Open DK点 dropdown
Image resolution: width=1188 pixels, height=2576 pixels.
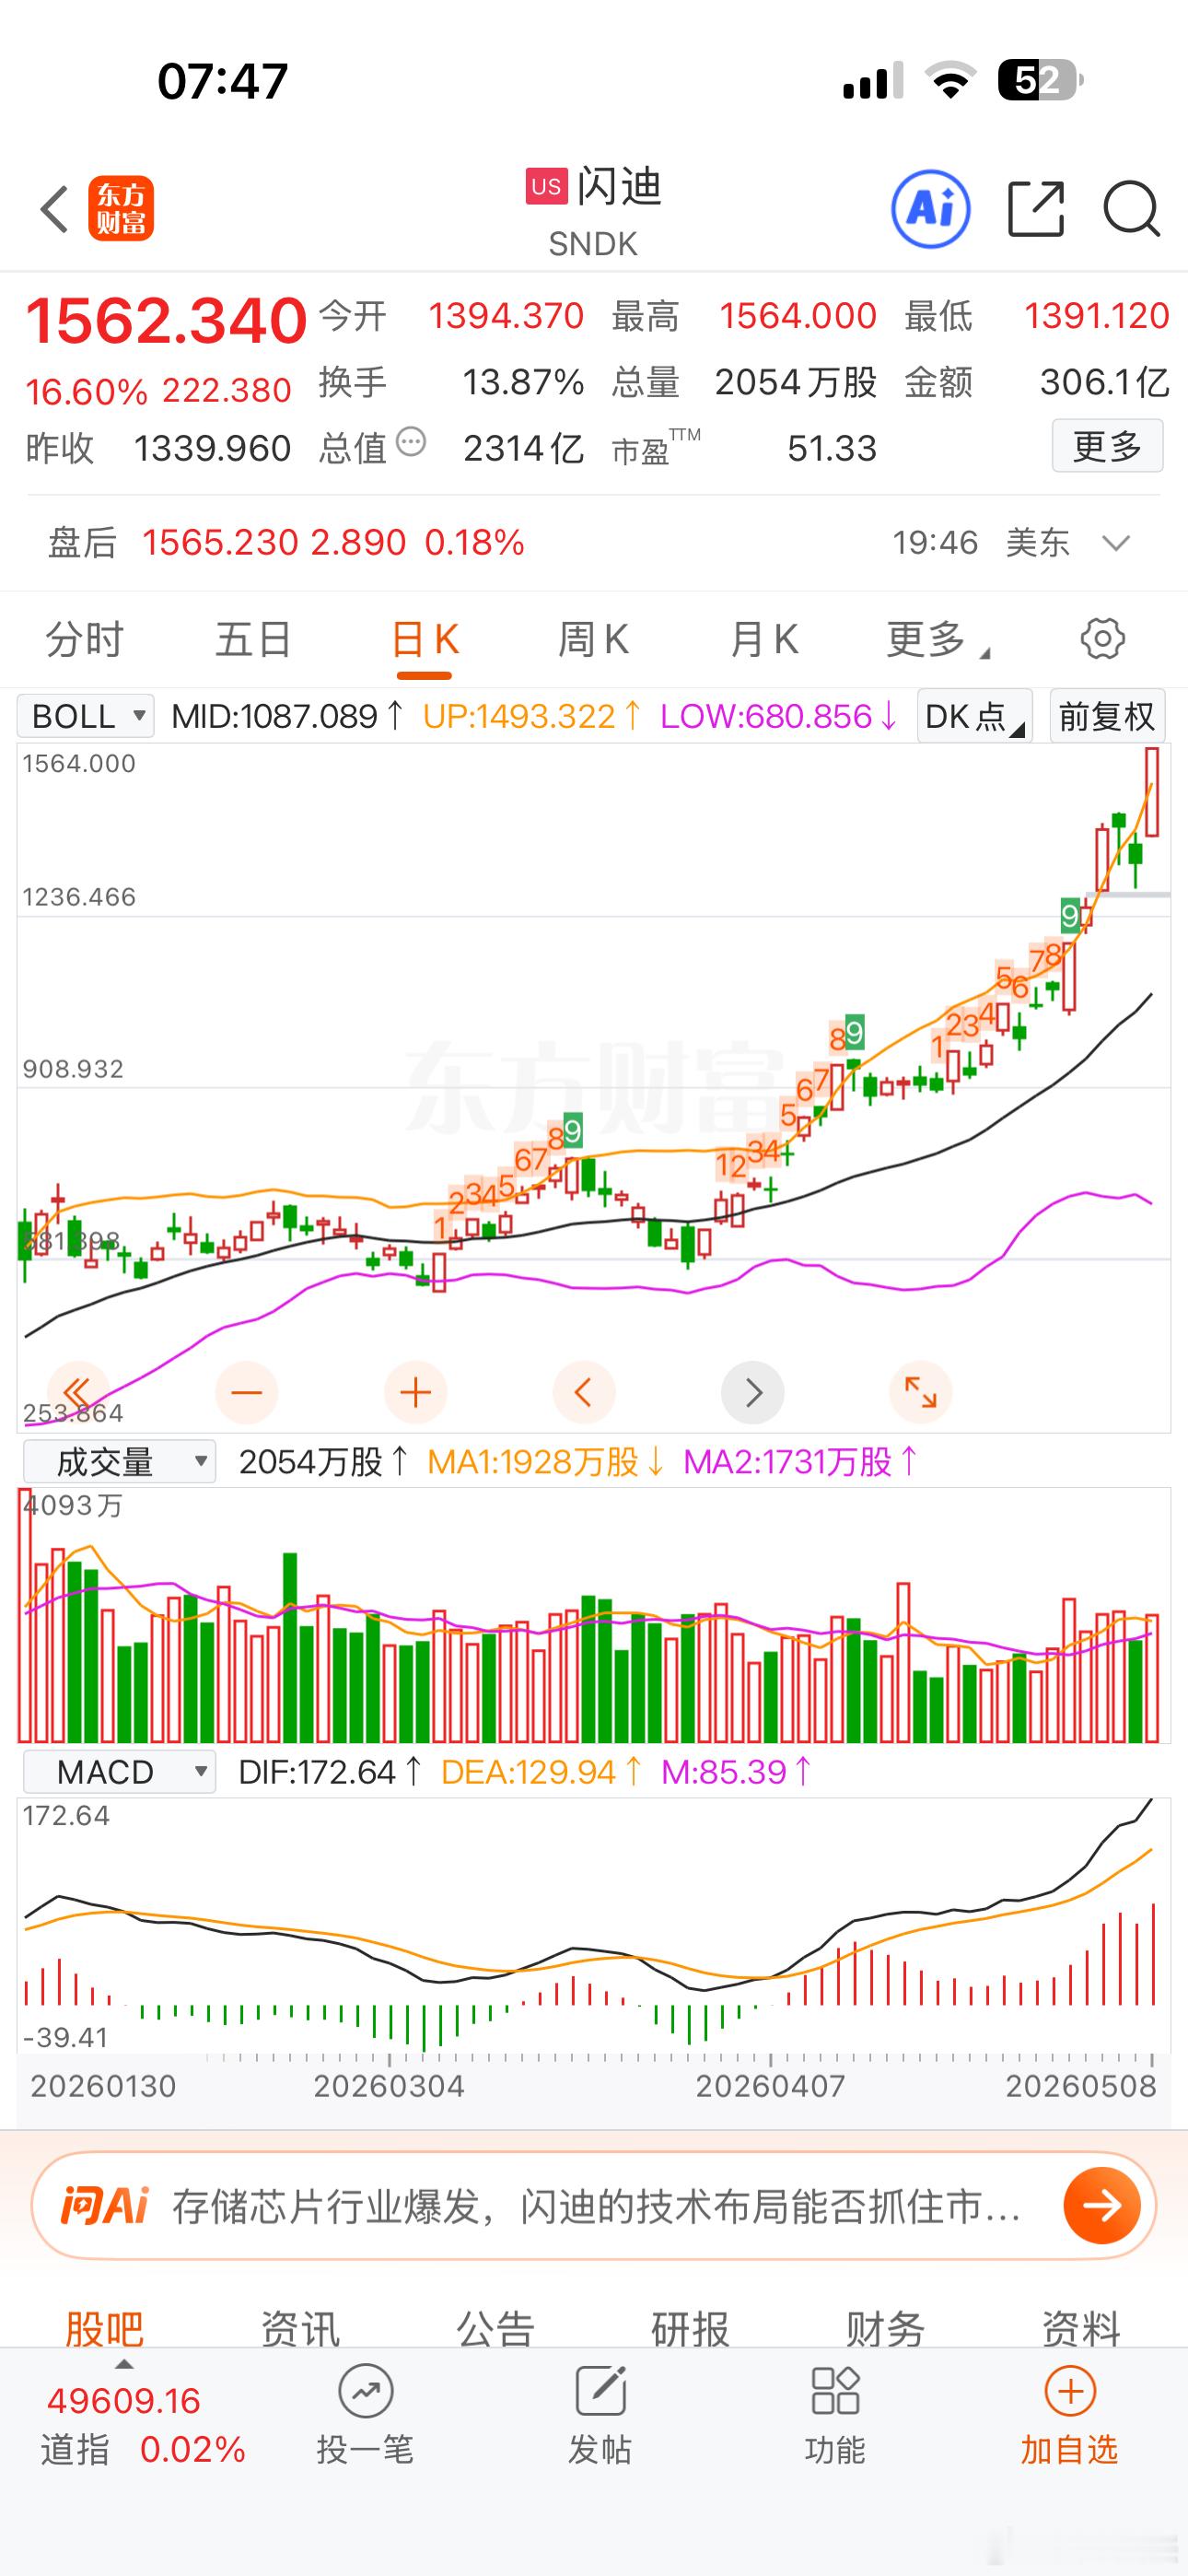point(974,716)
